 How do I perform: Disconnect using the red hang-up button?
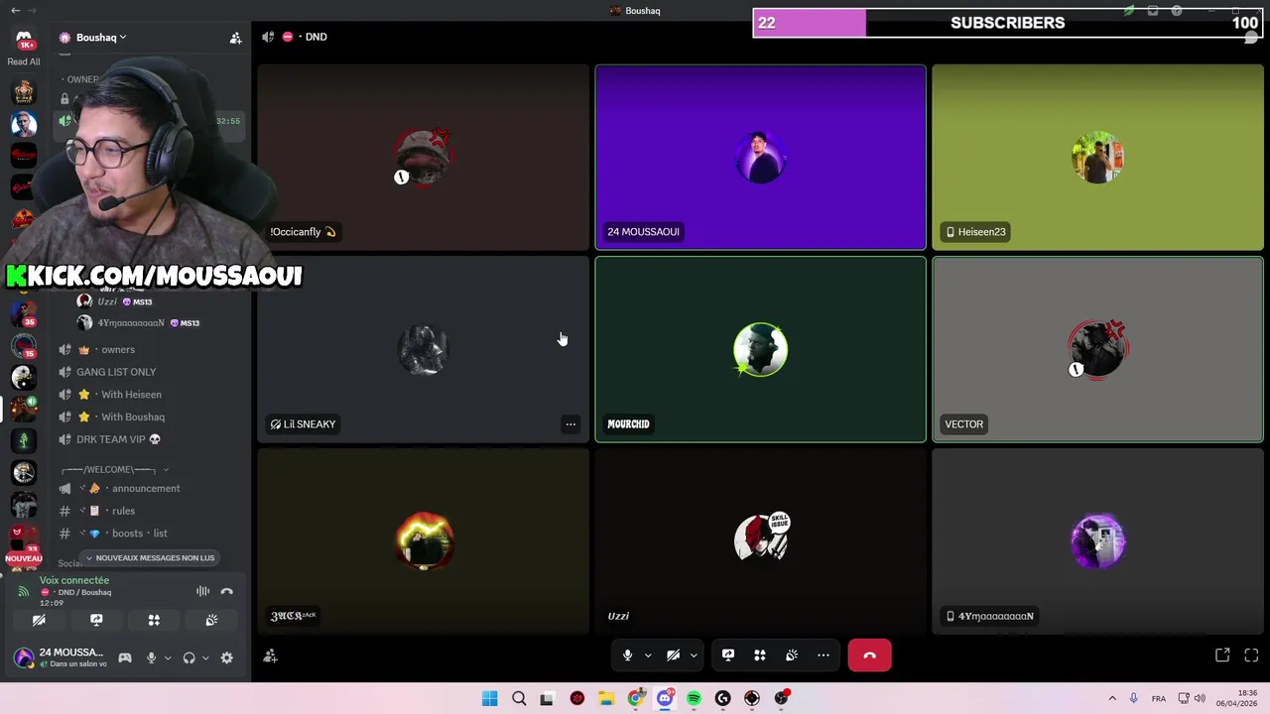pos(869,655)
